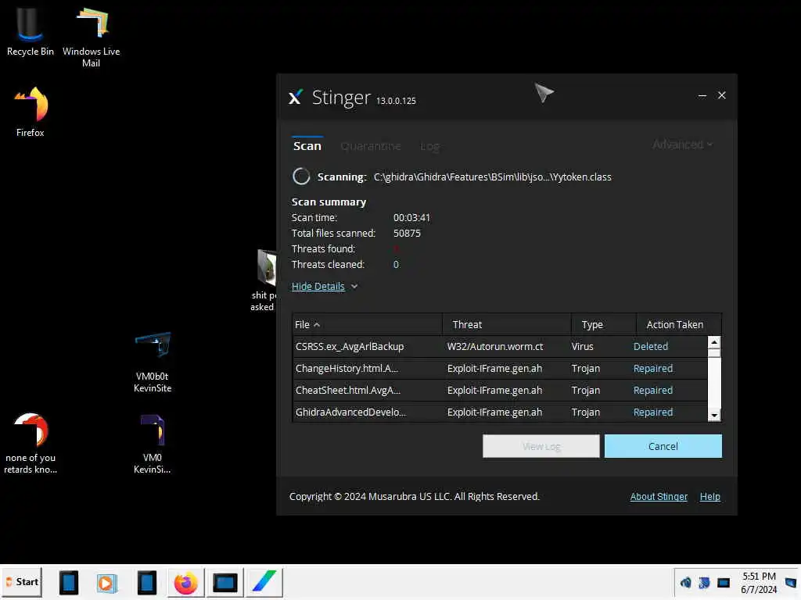Click the Virus type cell

pos(582,346)
